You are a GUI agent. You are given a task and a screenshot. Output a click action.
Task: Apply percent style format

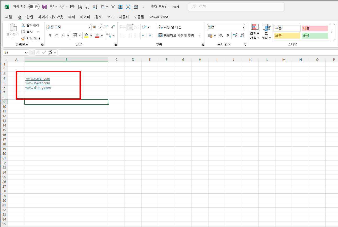(221, 35)
